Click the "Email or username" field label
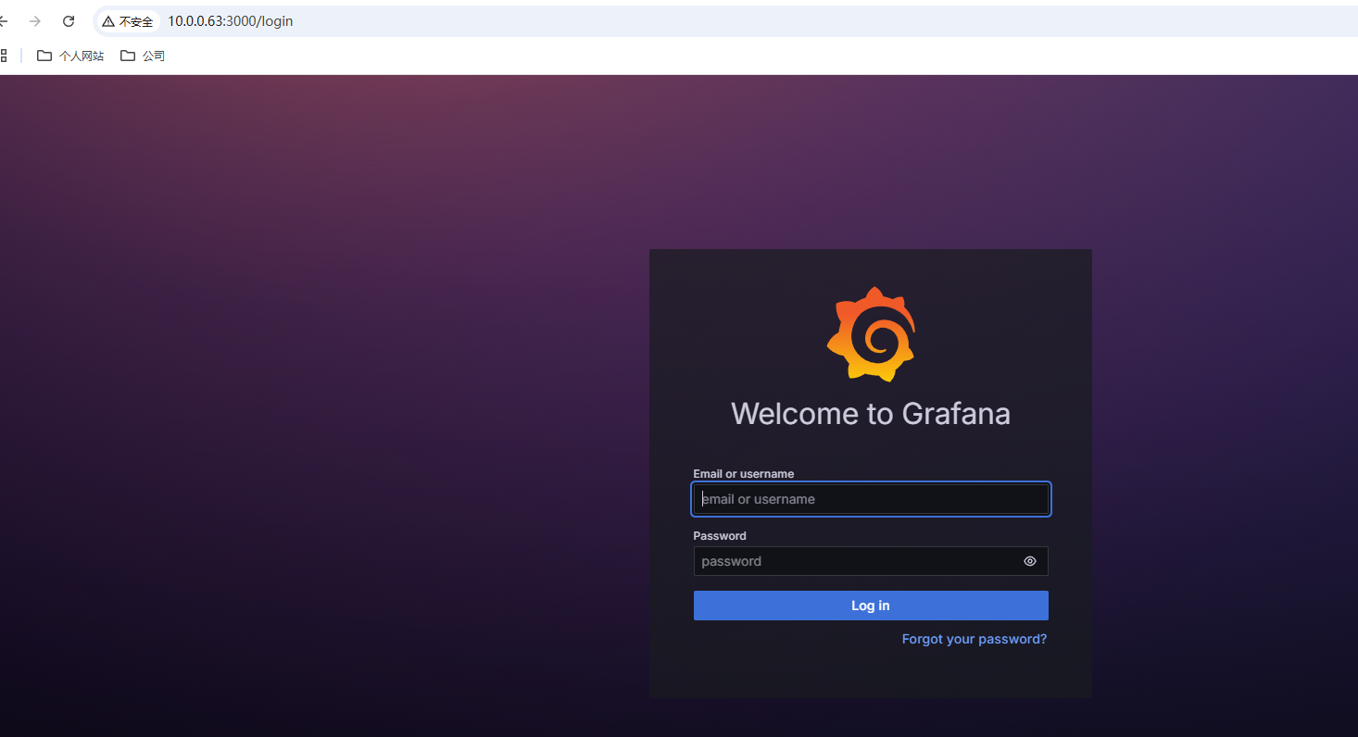The image size is (1358, 737). (x=743, y=474)
